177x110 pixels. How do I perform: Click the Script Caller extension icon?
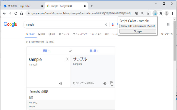[155, 13]
